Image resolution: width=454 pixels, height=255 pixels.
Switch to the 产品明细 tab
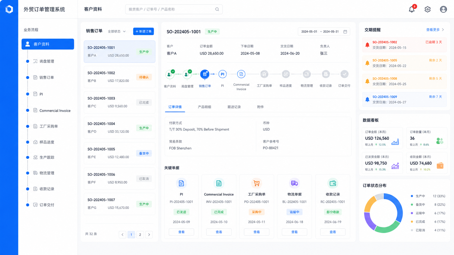pyautogui.click(x=204, y=107)
